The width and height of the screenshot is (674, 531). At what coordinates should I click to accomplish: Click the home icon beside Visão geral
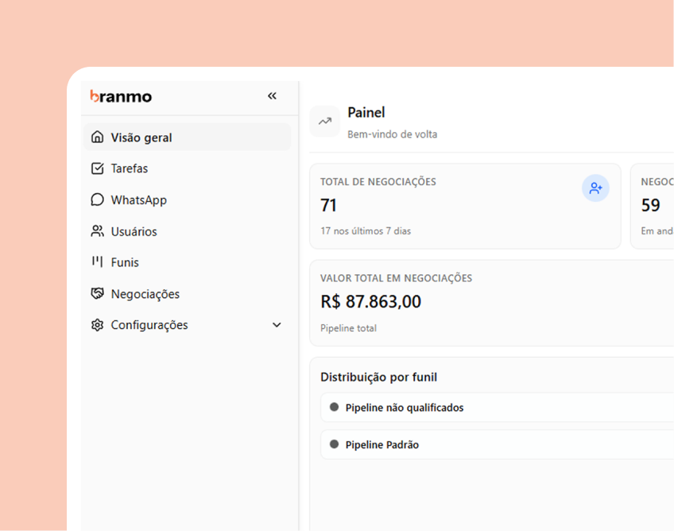tap(98, 138)
